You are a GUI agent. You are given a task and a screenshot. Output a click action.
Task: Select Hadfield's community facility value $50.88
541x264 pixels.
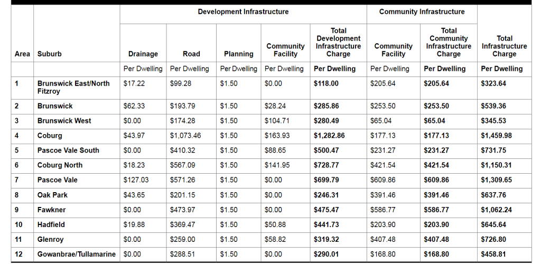pos(275,224)
